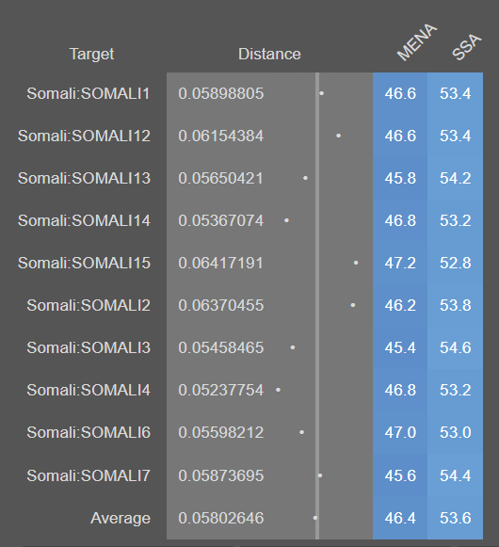The height and width of the screenshot is (547, 499).
Task: Click the SSA 53.8 cell for SOMALI2
Action: (456, 305)
